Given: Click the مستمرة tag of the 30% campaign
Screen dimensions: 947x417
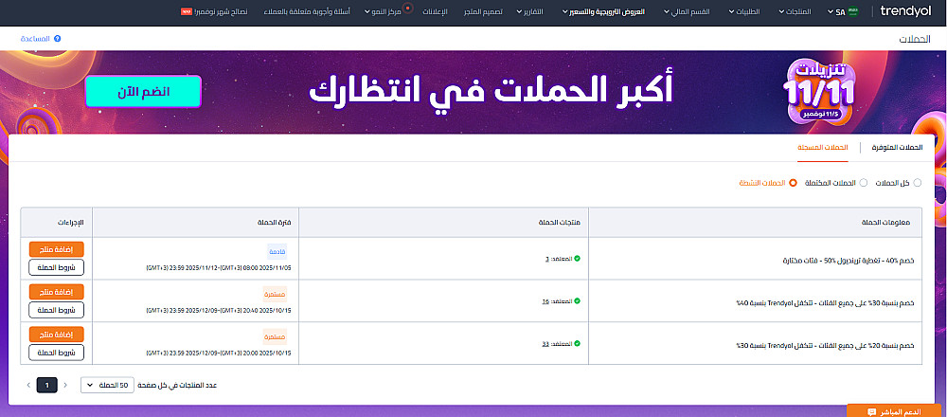Looking at the screenshot, I should 275,295.
